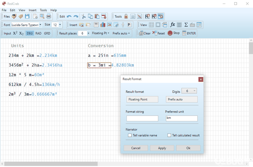The image size is (253, 167).
Task: Open the View menu
Action: (22, 10)
